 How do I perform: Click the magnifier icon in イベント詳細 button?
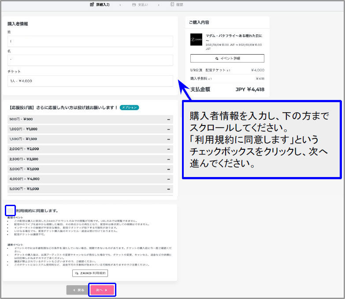point(217,59)
